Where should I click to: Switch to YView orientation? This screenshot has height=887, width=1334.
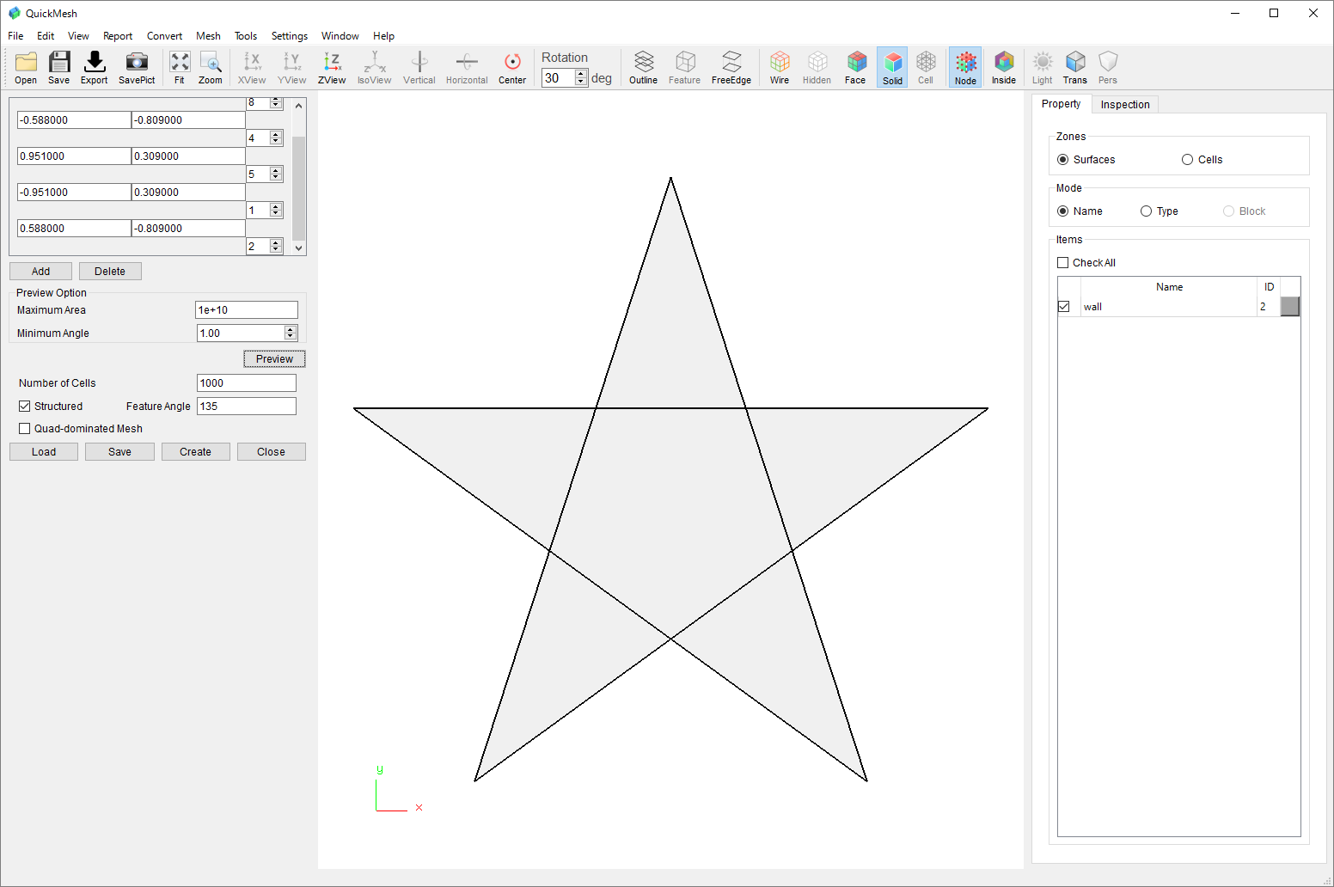tap(292, 67)
